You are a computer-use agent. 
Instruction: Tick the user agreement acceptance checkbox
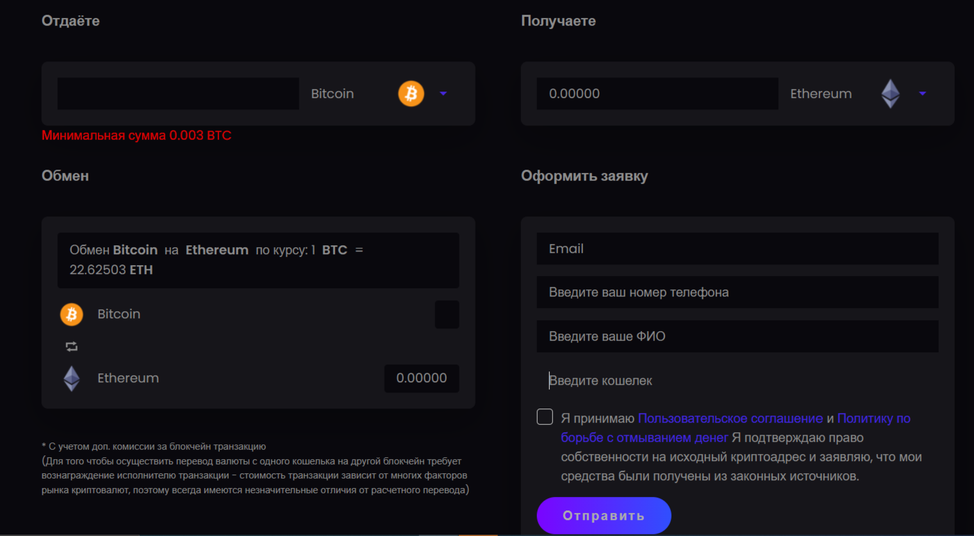click(x=545, y=417)
